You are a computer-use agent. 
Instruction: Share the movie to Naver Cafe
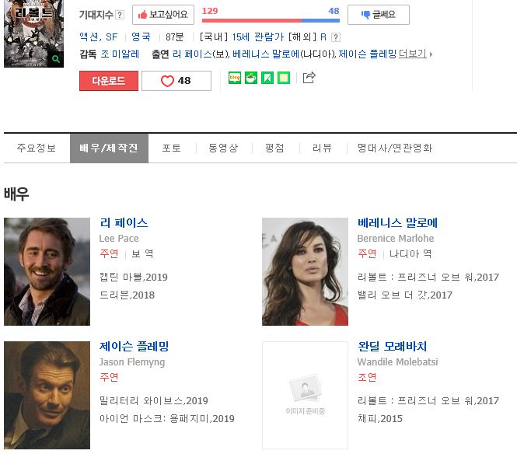[251, 78]
